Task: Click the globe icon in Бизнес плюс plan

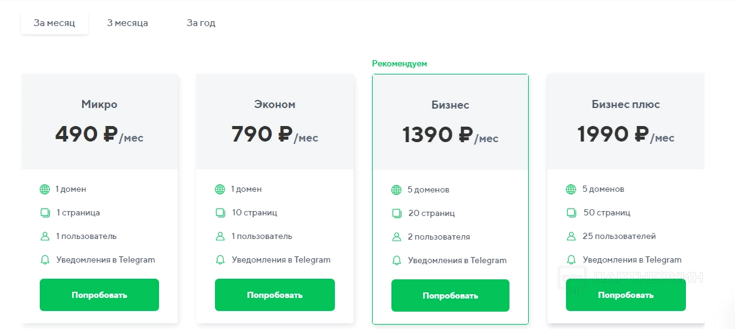Action: coord(571,189)
